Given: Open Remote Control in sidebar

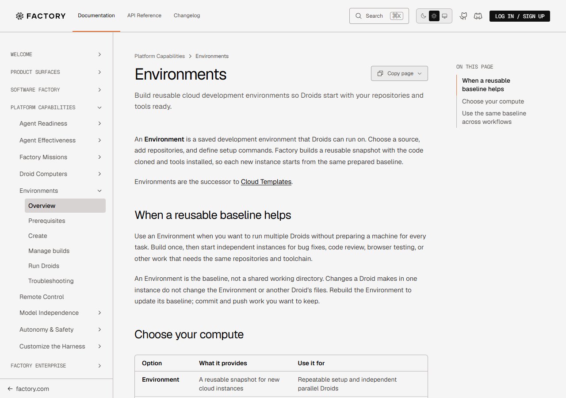Looking at the screenshot, I should coord(42,297).
